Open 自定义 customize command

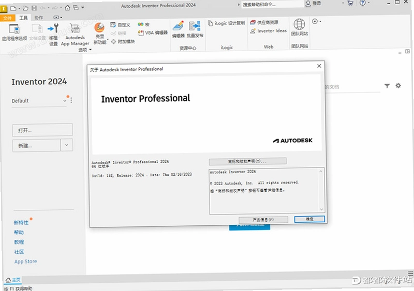click(121, 25)
